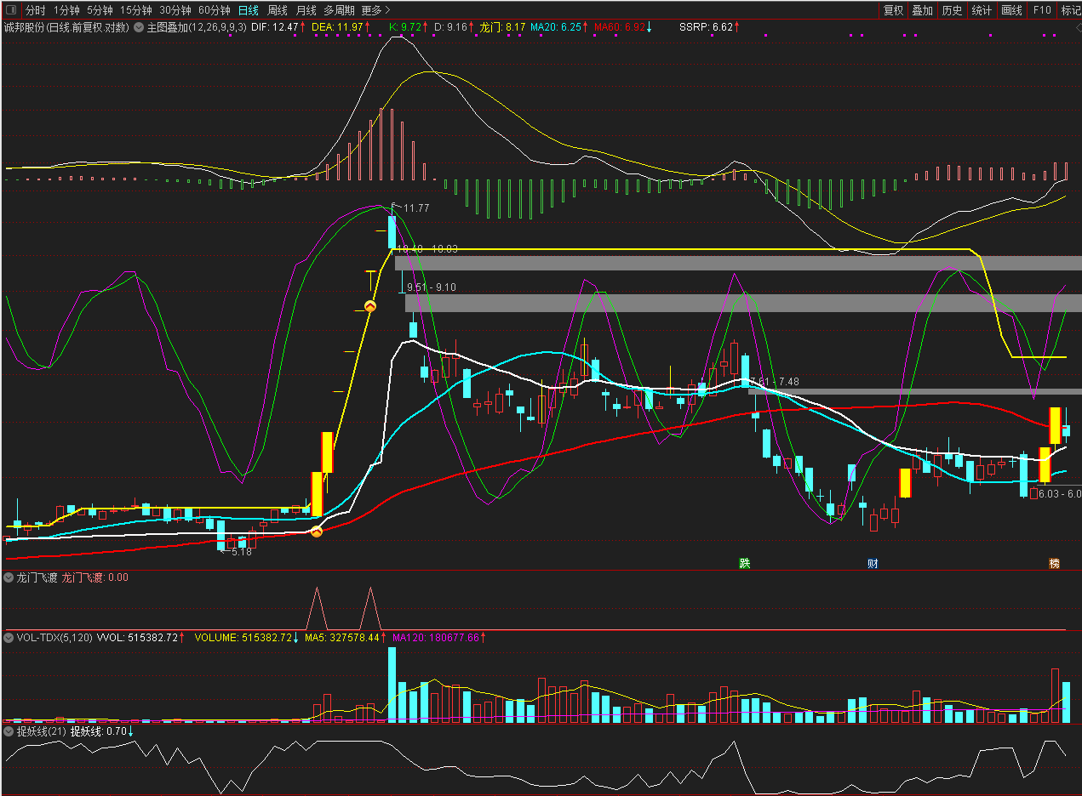Click the 9.51 - 9.10 gap label
The height and width of the screenshot is (796, 1082).
pos(431,287)
